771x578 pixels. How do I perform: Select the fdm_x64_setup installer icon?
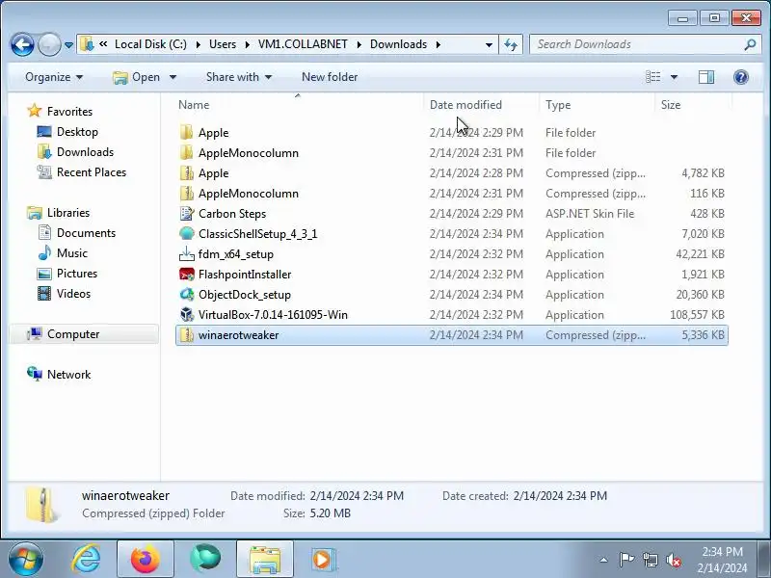(186, 254)
